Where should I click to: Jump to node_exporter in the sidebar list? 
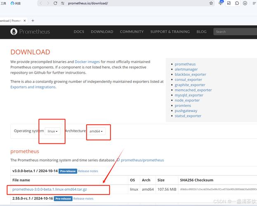click(187, 100)
